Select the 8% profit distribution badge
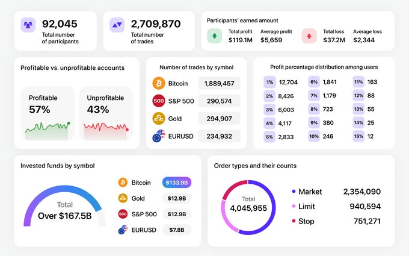Screen dimensions: 409x256 (x=314, y=109)
